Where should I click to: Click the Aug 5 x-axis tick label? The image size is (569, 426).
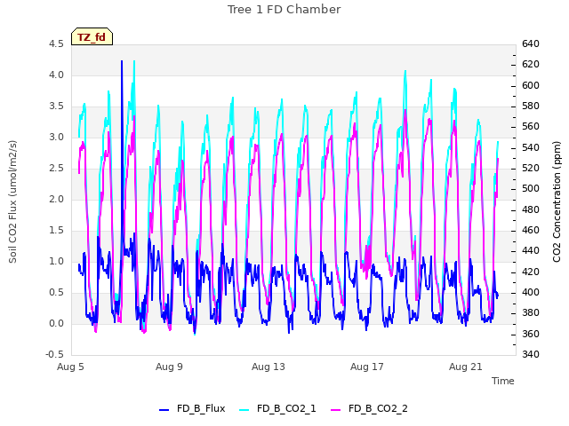70,367
